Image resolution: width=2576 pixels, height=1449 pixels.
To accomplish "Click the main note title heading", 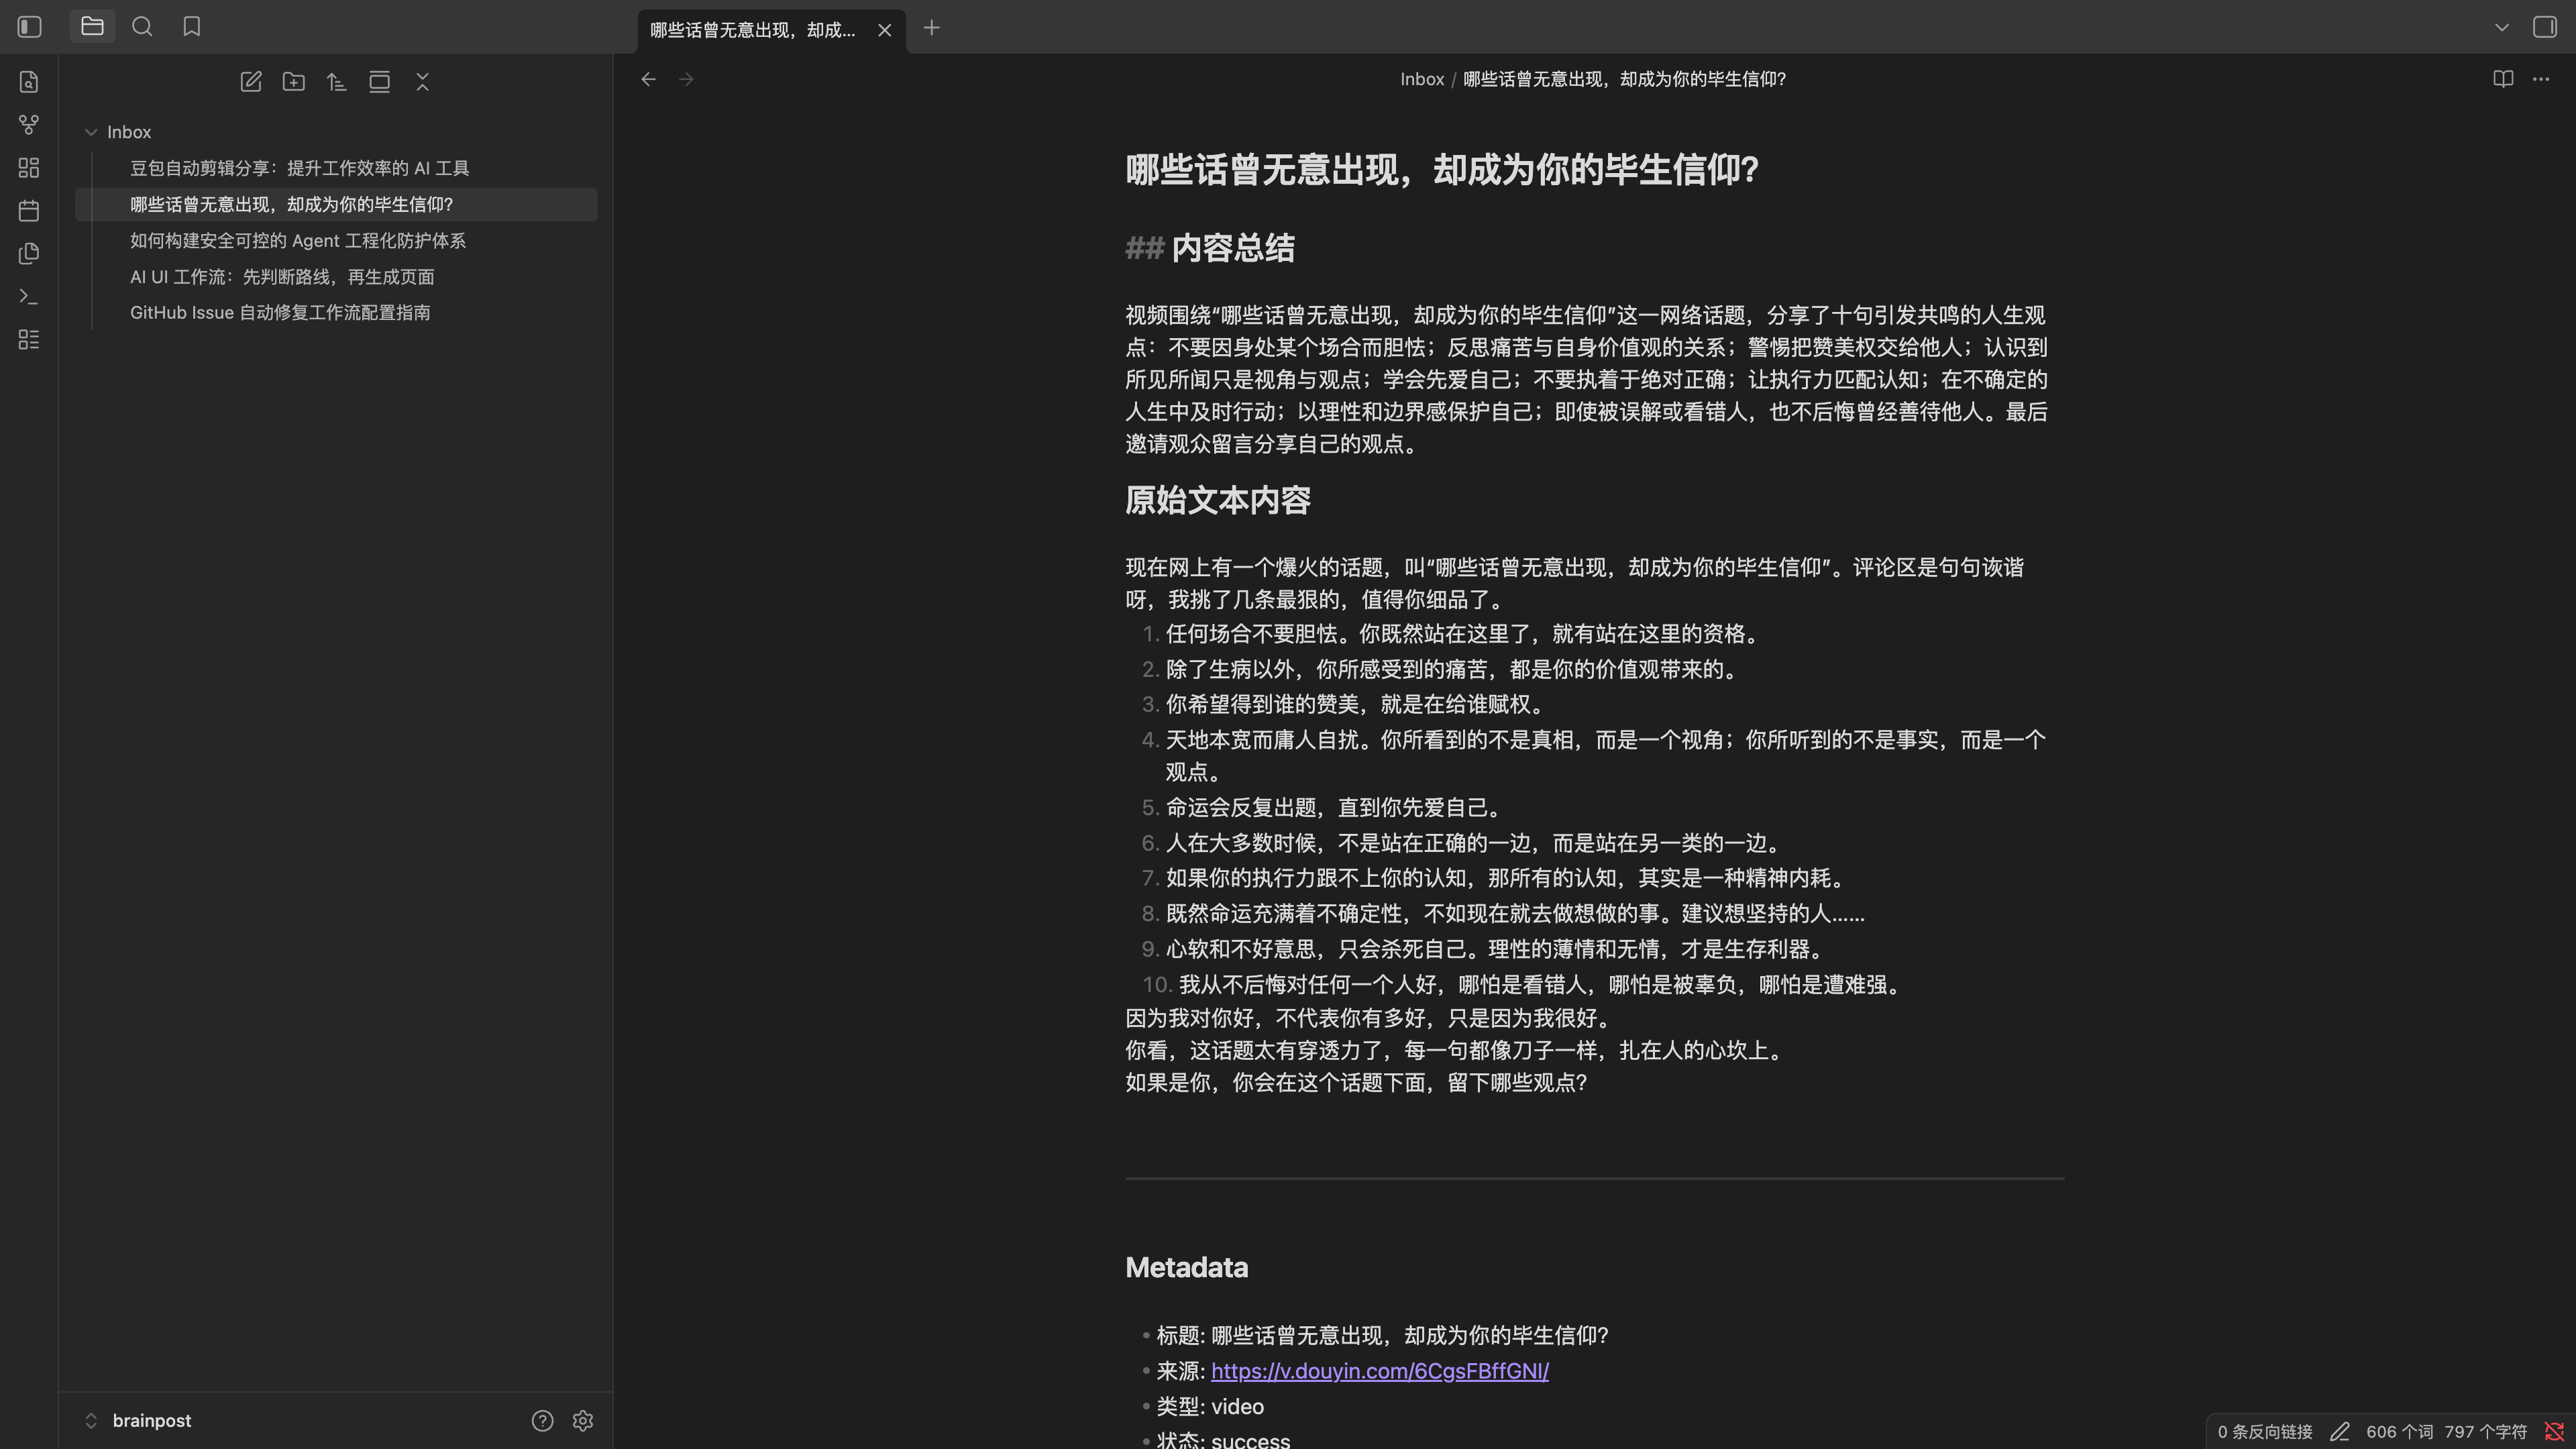I will (1442, 170).
